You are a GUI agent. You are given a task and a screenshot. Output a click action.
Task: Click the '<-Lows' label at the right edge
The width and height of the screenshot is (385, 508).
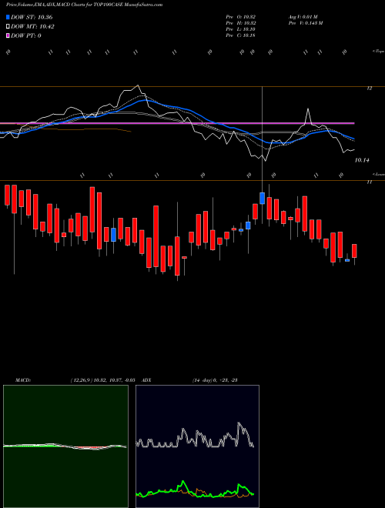379,174
